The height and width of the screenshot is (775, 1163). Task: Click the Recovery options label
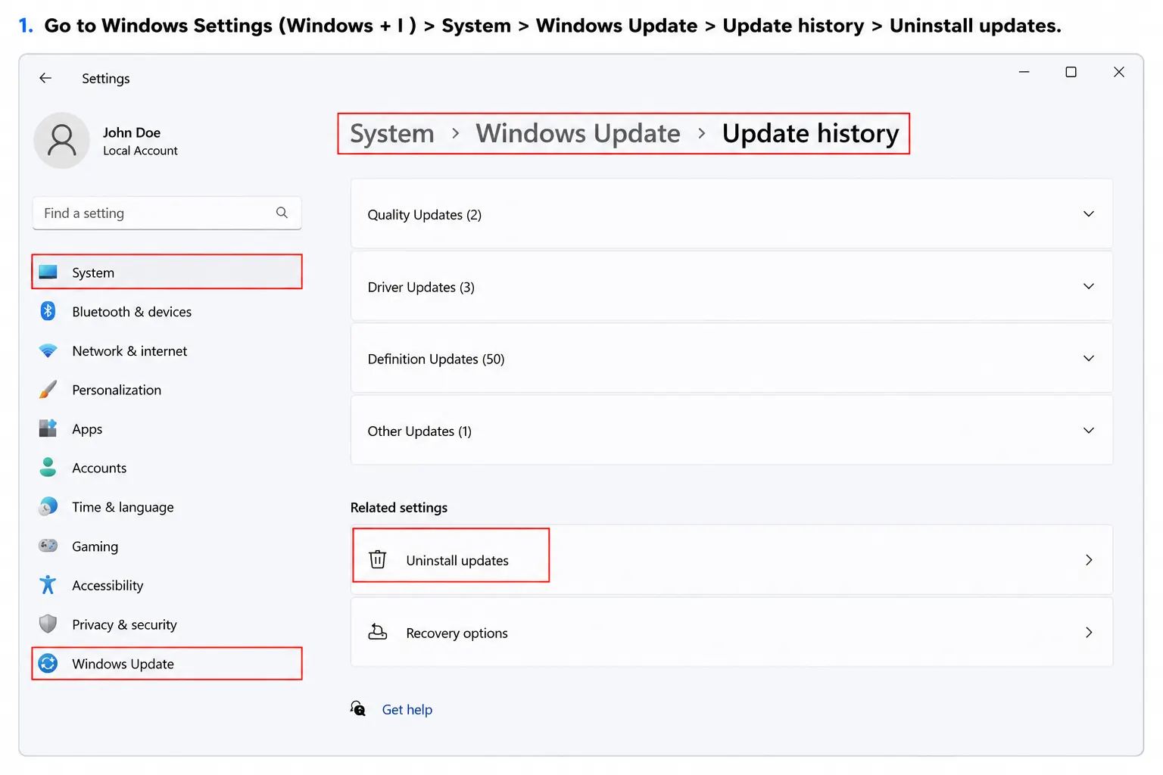point(457,633)
